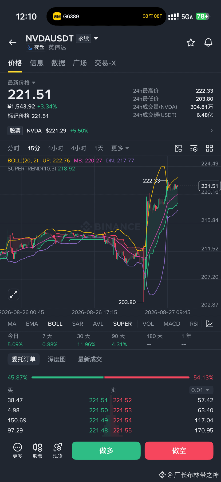
Task: Enable the MA indicator
Action: [12, 324]
